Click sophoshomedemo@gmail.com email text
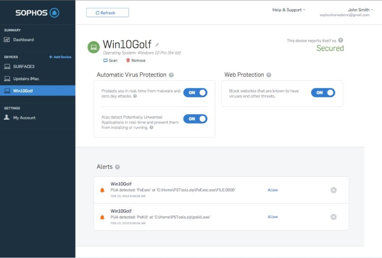The height and width of the screenshot is (258, 382). point(345,15)
